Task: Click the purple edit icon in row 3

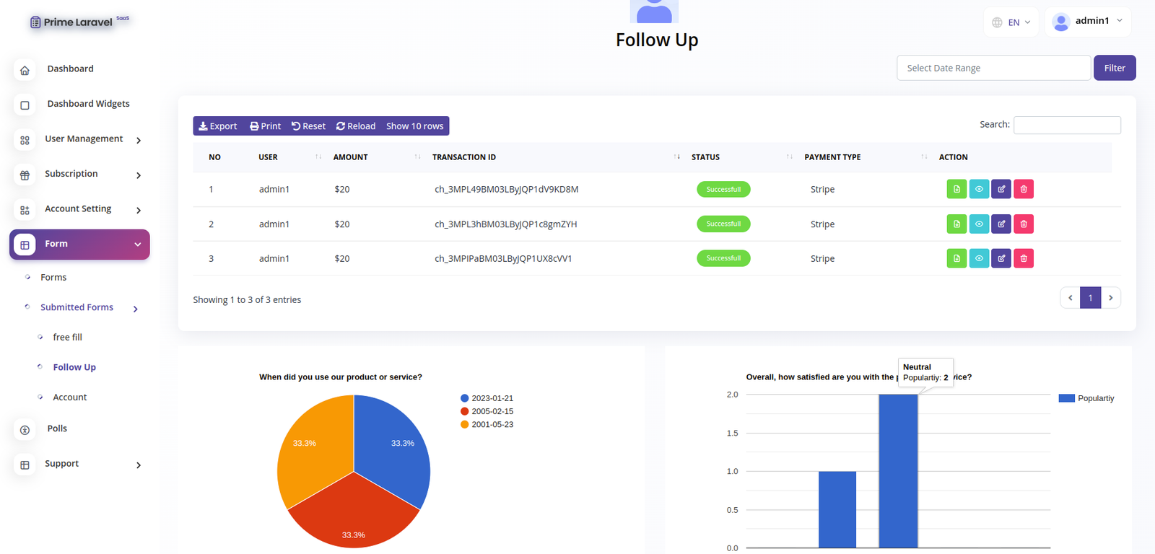Action: point(1001,258)
